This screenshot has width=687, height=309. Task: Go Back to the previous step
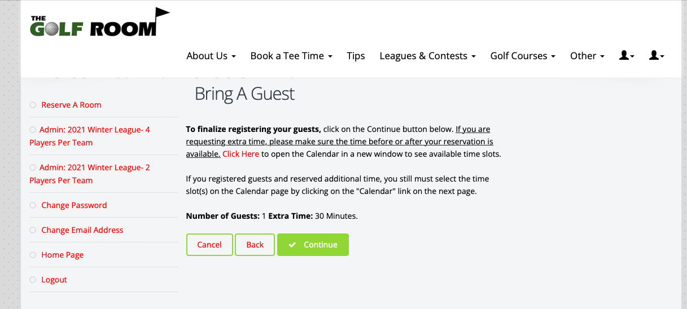click(255, 245)
